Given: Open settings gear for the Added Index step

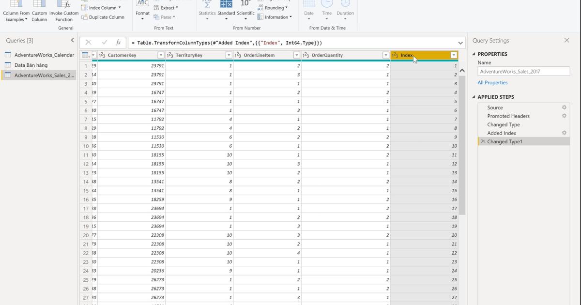Looking at the screenshot, I should (564, 133).
